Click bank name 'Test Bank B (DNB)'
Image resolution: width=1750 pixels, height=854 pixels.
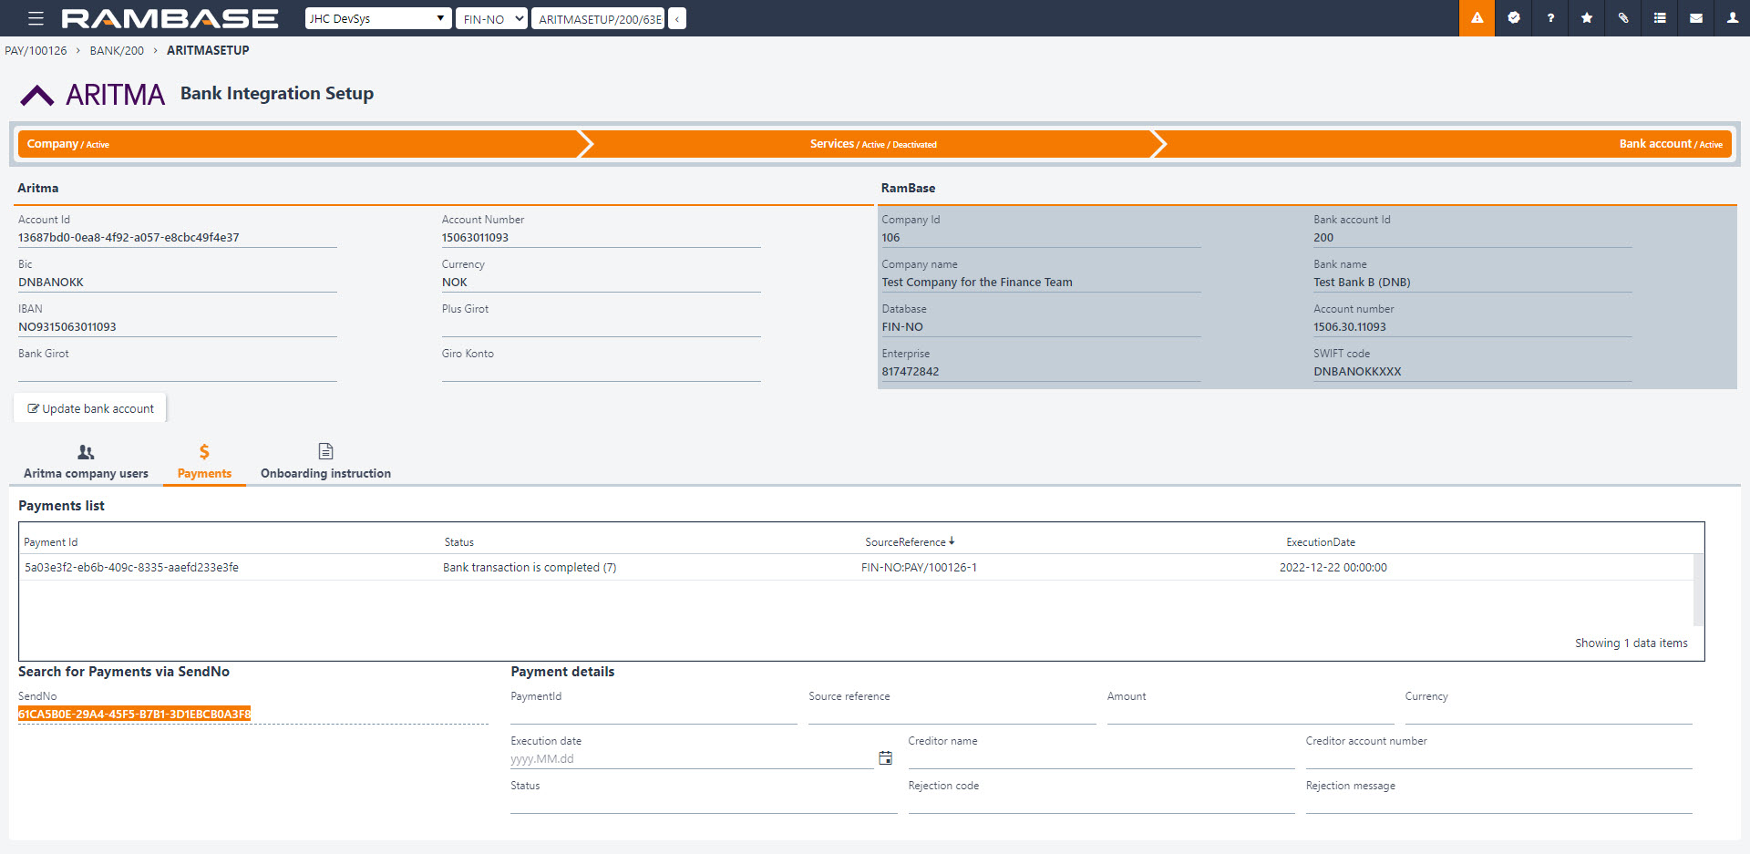(x=1362, y=283)
